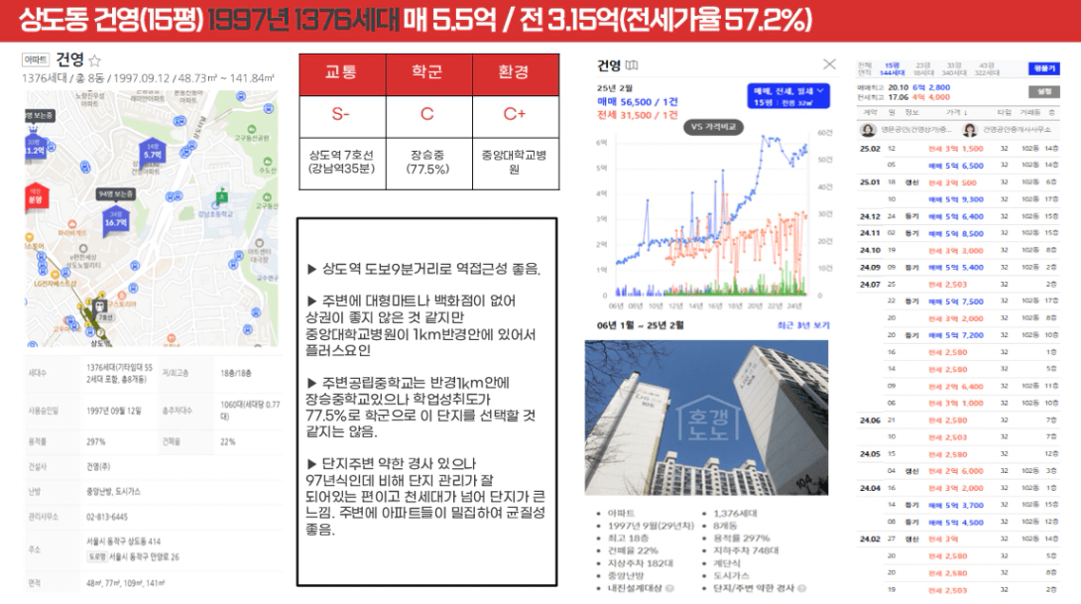The width and height of the screenshot is (1081, 604).
Task: Open the 매매, 전세, 월세 type dropdown
Action: tap(788, 96)
